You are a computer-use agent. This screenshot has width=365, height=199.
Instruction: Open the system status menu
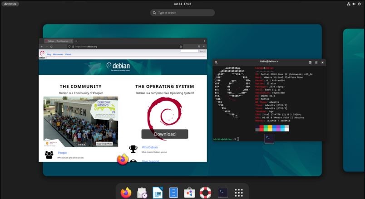[x=354, y=4]
